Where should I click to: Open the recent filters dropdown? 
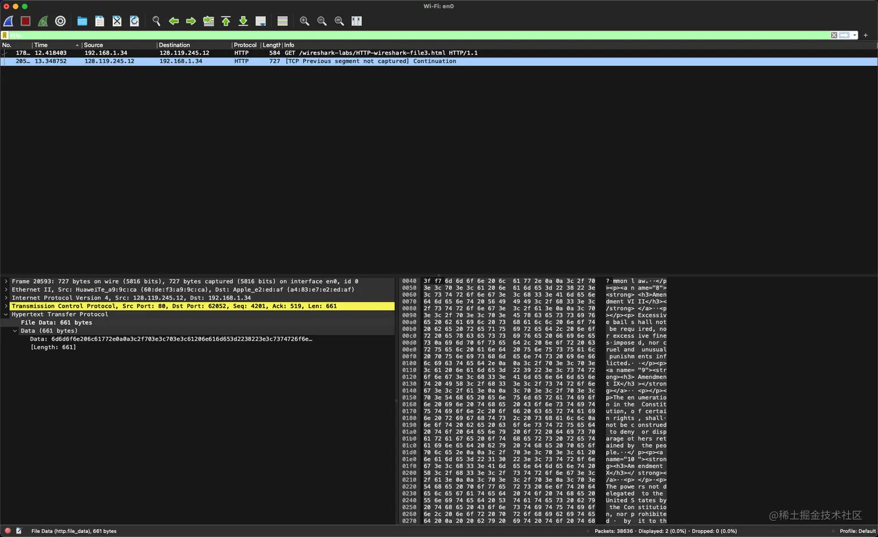pyautogui.click(x=855, y=35)
